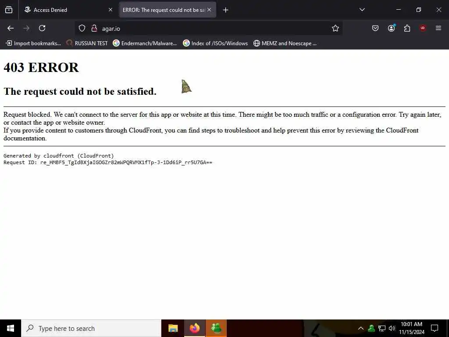This screenshot has width=449, height=337.
Task: Open the notification center icon
Action: pyautogui.click(x=435, y=328)
